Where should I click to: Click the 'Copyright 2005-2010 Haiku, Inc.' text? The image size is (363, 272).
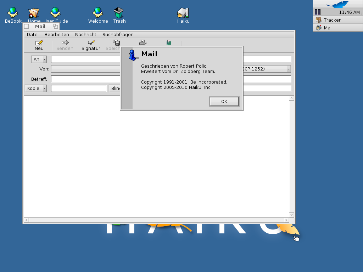(176, 87)
